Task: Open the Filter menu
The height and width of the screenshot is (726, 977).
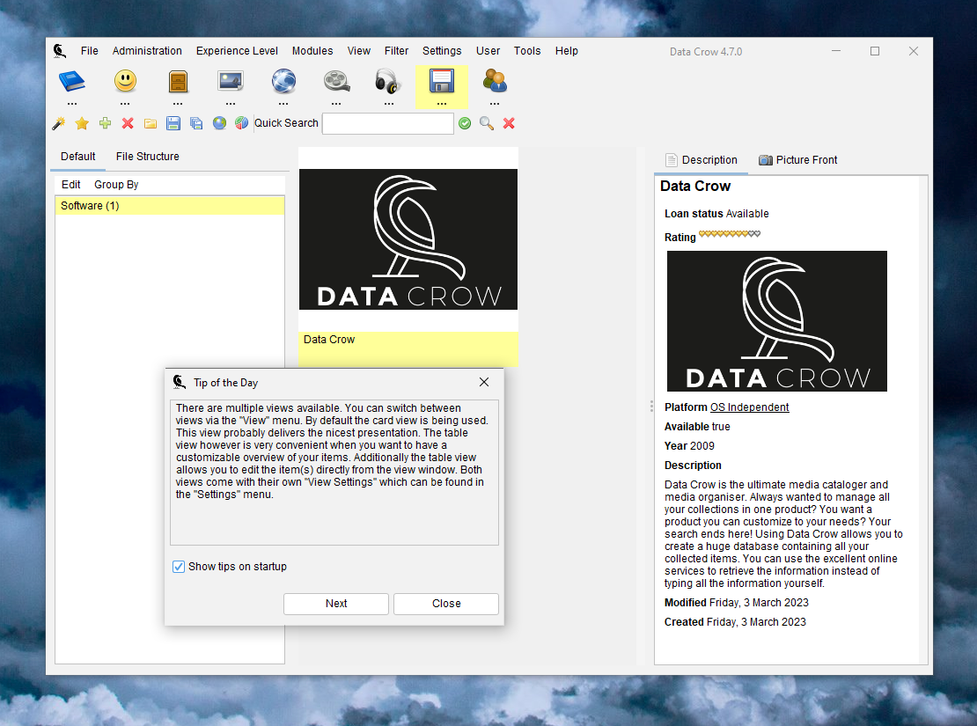Action: [x=396, y=51]
